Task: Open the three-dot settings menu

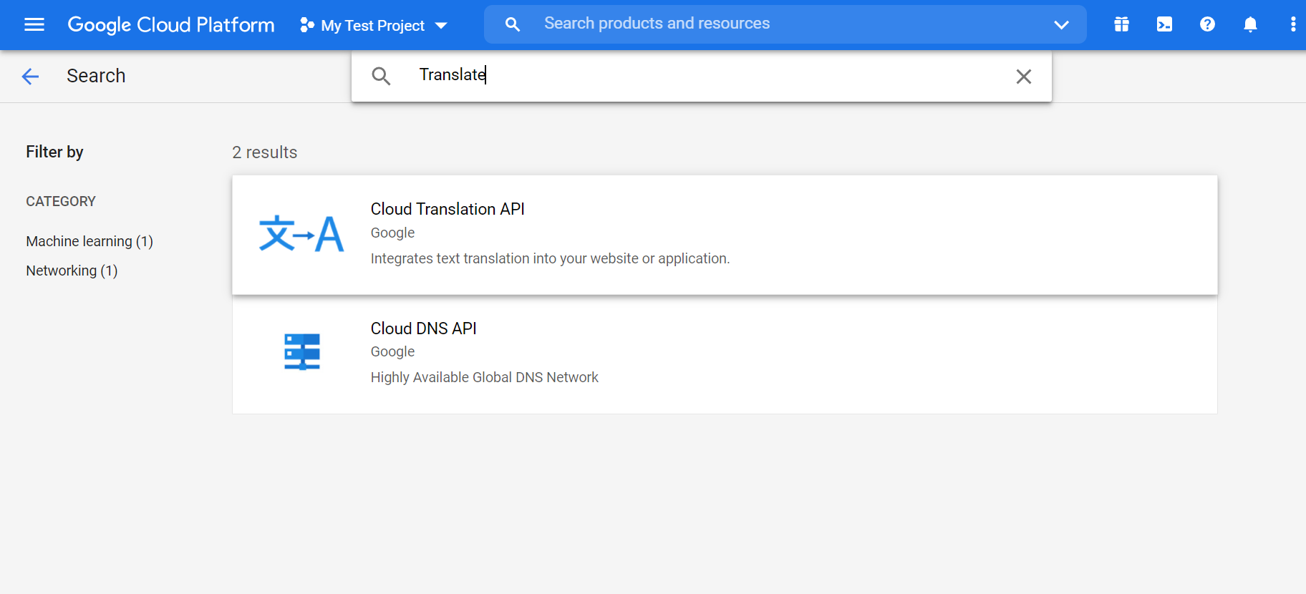Action: 1292,24
